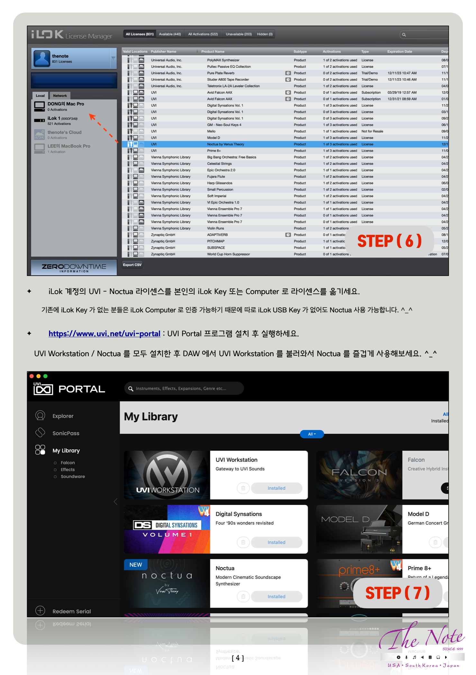The height and width of the screenshot is (675, 476).
Task: Select the Falcon library filter
Action: tap(68, 463)
